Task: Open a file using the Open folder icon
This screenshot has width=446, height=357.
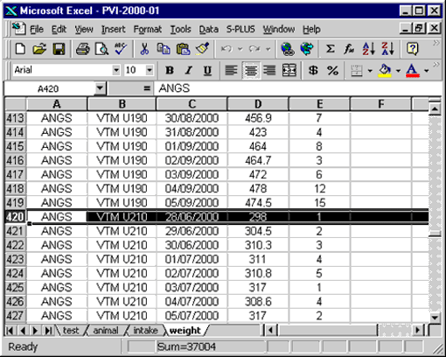Action: click(39, 49)
